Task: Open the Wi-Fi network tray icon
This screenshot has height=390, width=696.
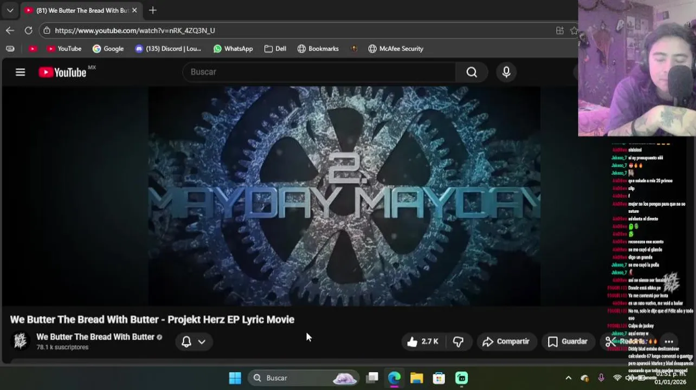Action: (x=617, y=378)
